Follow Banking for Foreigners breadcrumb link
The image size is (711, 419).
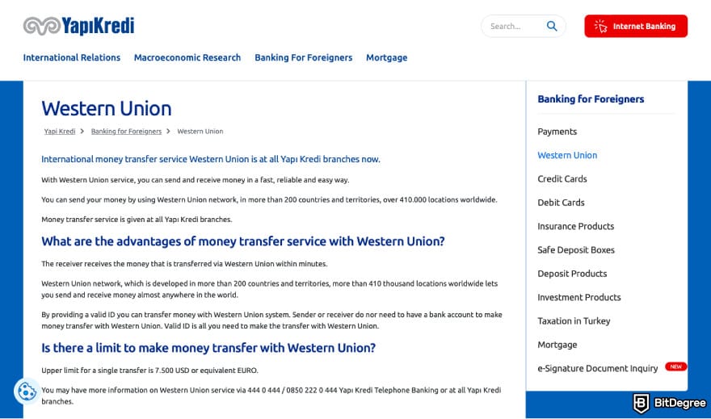[x=126, y=132]
